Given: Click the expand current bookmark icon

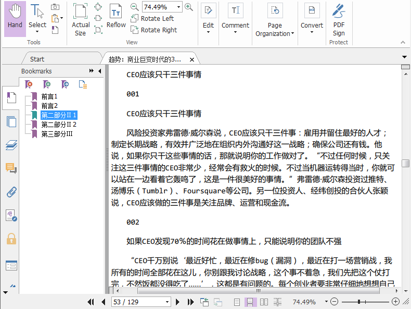Looking at the screenshot, I should [x=83, y=84].
